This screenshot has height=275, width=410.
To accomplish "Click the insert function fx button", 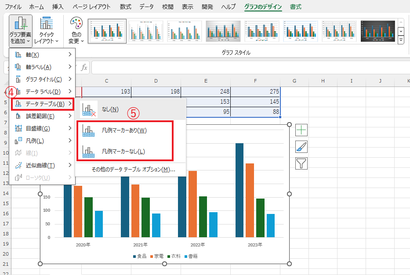I will click(84, 68).
